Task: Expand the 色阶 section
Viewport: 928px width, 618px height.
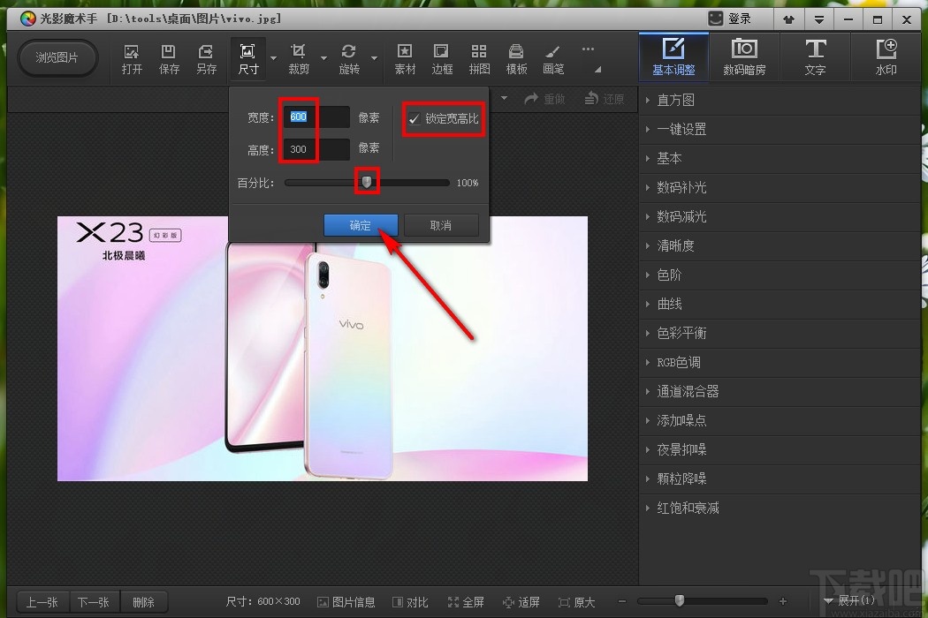Action: (x=780, y=275)
